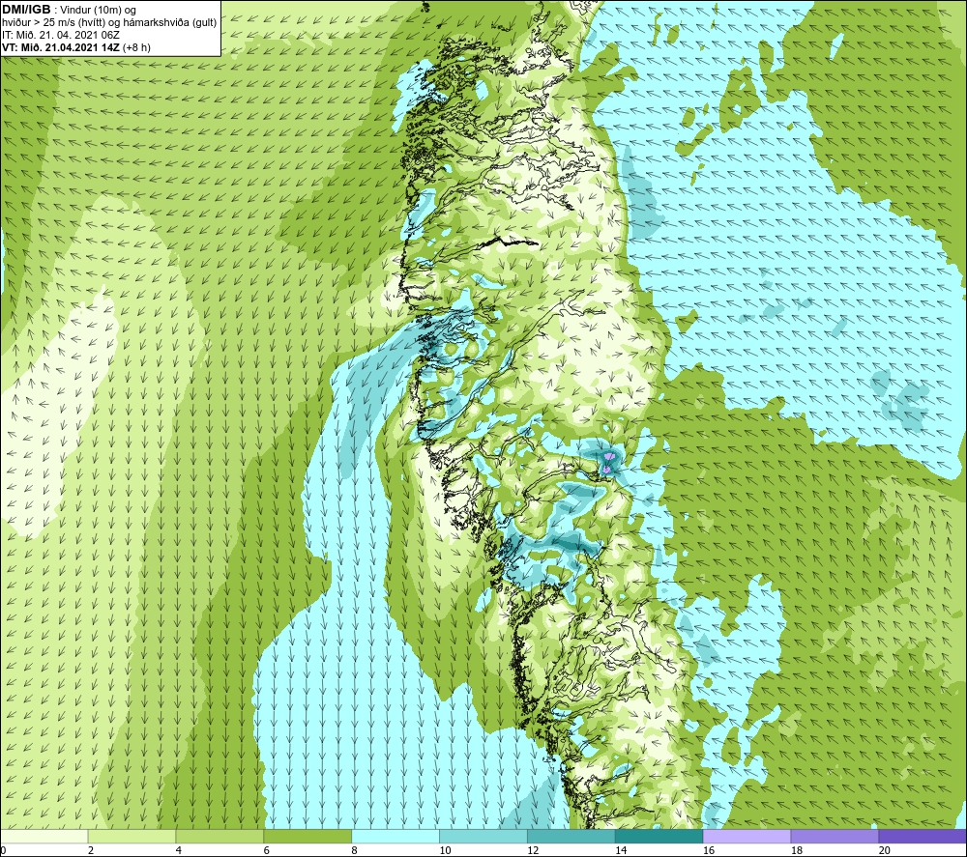Viewport: 967px width, 857px height.
Task: Click the legend scale label "10"
Action: (x=445, y=850)
